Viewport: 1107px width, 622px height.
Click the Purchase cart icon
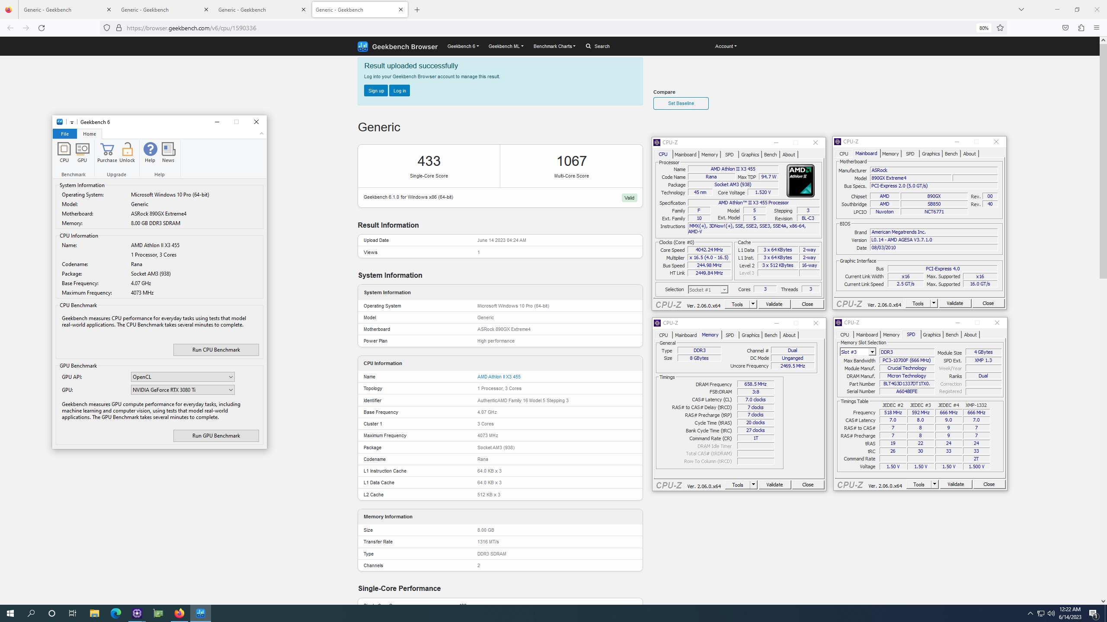click(107, 153)
